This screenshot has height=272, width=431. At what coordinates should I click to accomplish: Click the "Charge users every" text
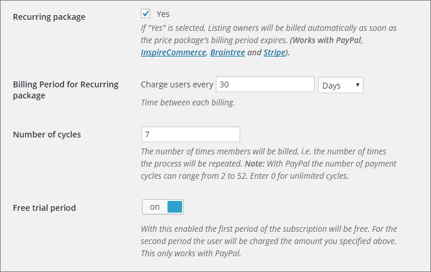click(177, 84)
